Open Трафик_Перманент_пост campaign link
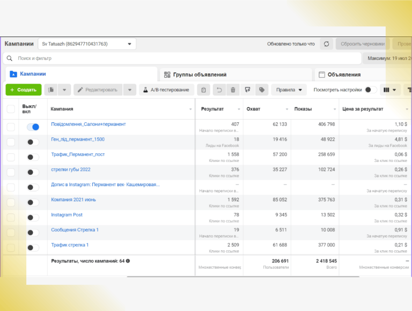The width and height of the screenshot is (412, 311). click(x=78, y=154)
